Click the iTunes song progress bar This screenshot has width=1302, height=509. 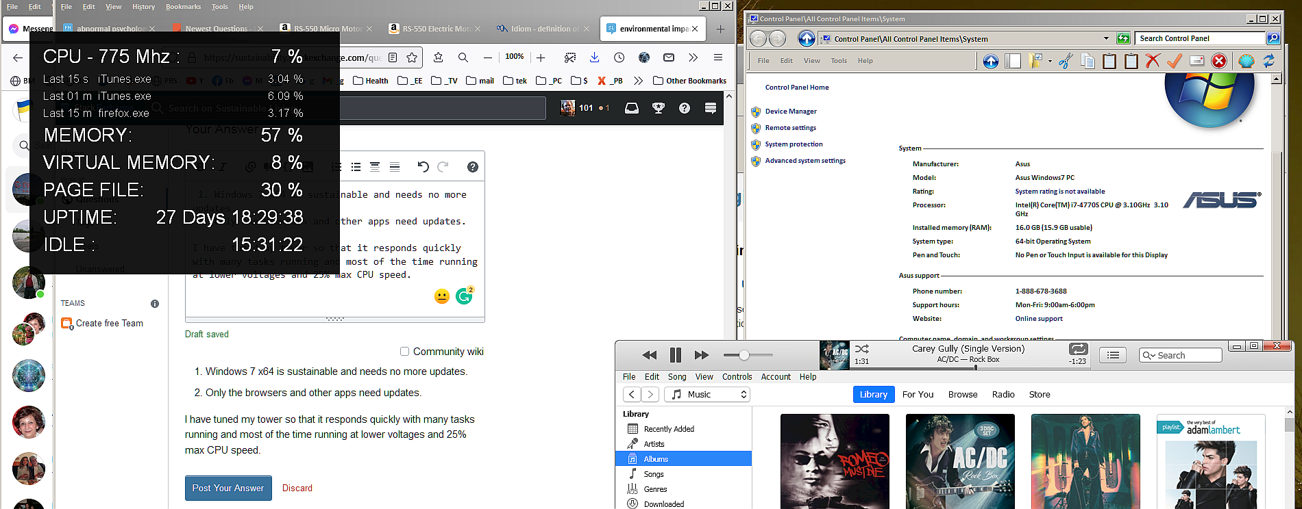click(970, 368)
